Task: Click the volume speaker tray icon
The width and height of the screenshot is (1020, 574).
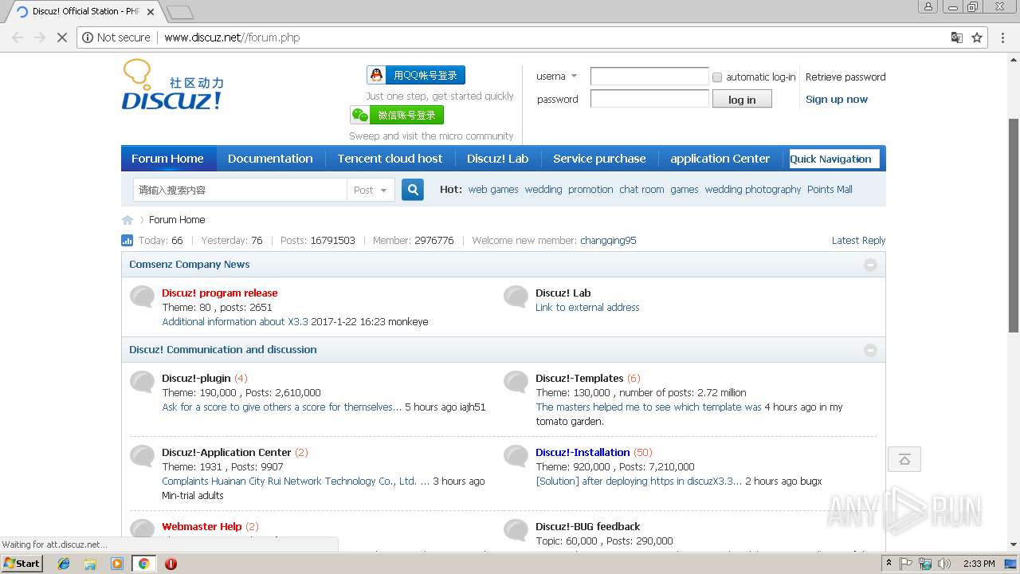Action: 944,564
